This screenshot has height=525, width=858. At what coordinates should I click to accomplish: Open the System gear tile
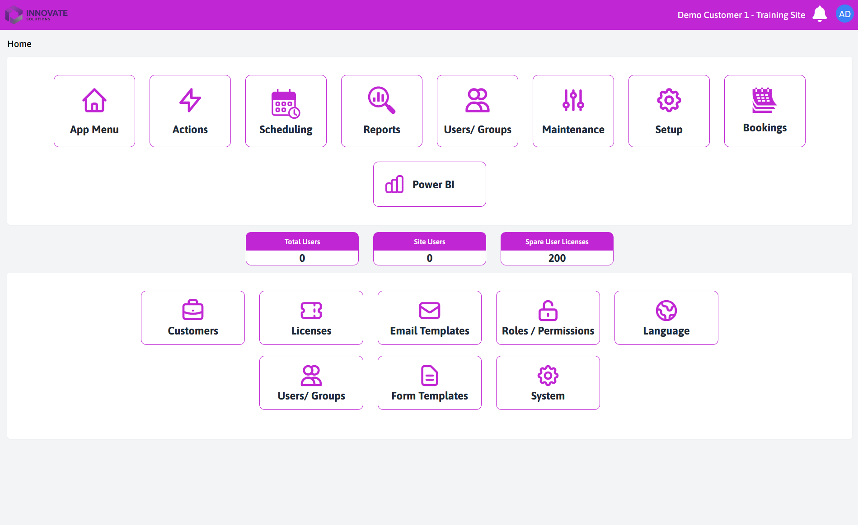point(548,383)
